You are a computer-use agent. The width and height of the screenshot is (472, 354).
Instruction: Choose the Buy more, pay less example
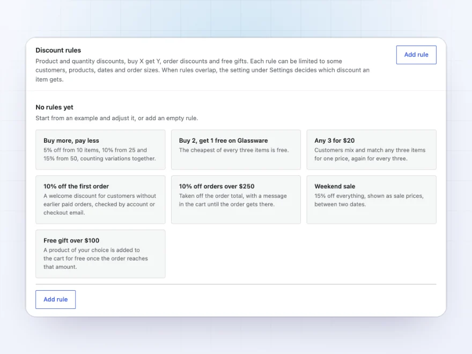pyautogui.click(x=100, y=150)
